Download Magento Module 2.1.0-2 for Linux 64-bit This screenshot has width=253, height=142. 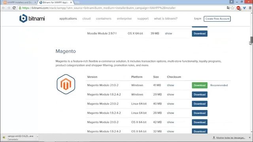click(x=200, y=104)
